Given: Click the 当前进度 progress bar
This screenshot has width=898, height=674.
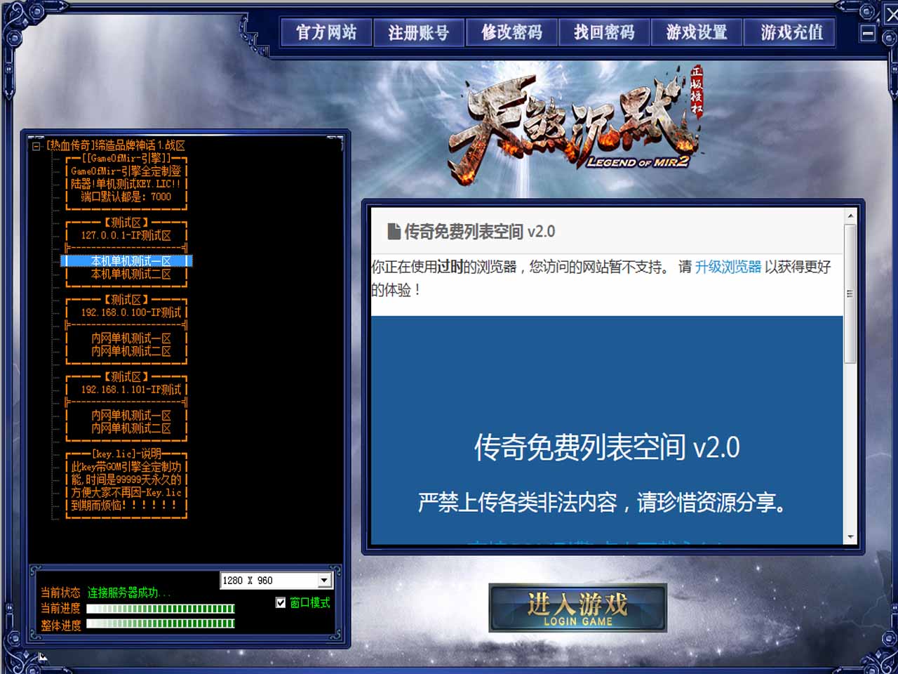Looking at the screenshot, I should pos(160,609).
